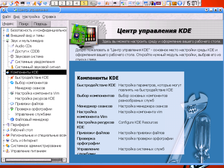Image resolution: width=224 pixels, height=168 pixels.
Task: Switch to virtual desktop 1 in pager
Action: 55,3
